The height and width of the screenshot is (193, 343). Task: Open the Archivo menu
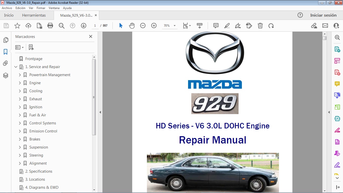7,8
